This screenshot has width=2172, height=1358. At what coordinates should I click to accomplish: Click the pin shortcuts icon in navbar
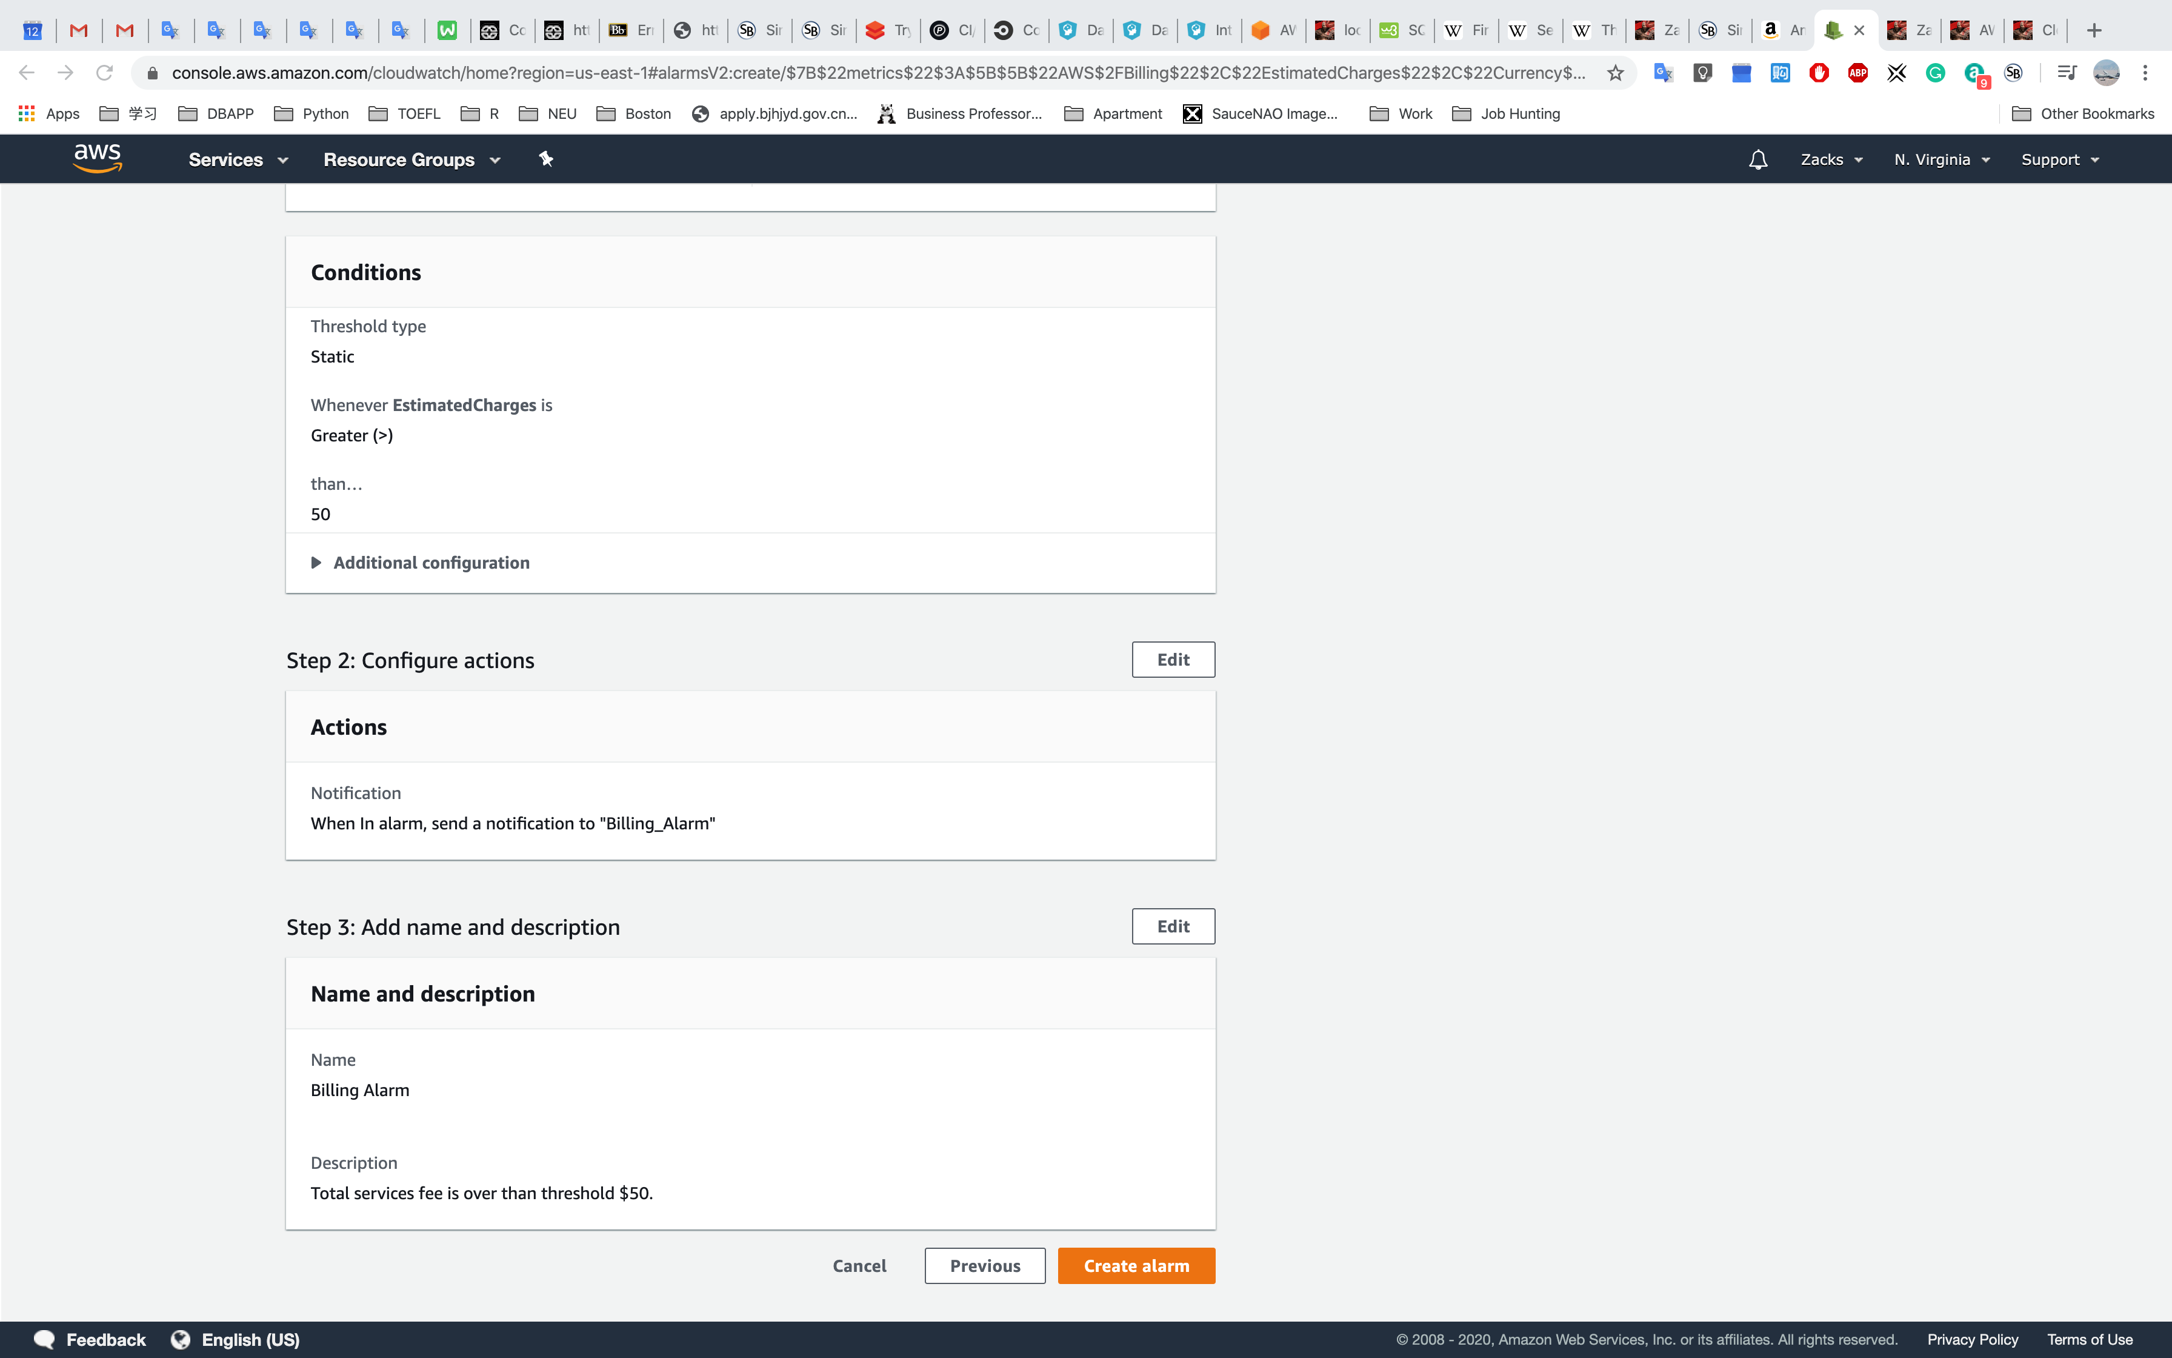click(545, 159)
